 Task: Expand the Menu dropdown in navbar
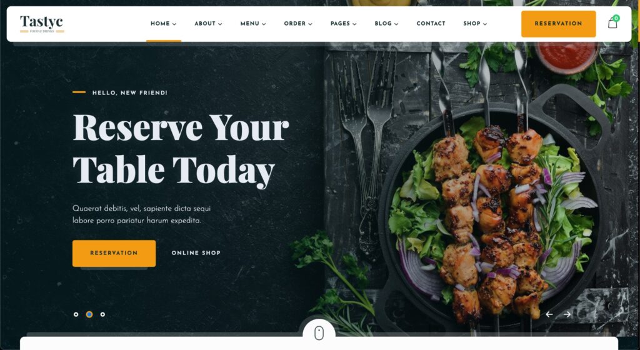pos(253,24)
